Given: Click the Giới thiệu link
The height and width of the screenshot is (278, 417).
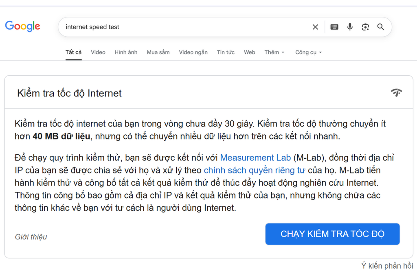Looking at the screenshot, I should 31,236.
